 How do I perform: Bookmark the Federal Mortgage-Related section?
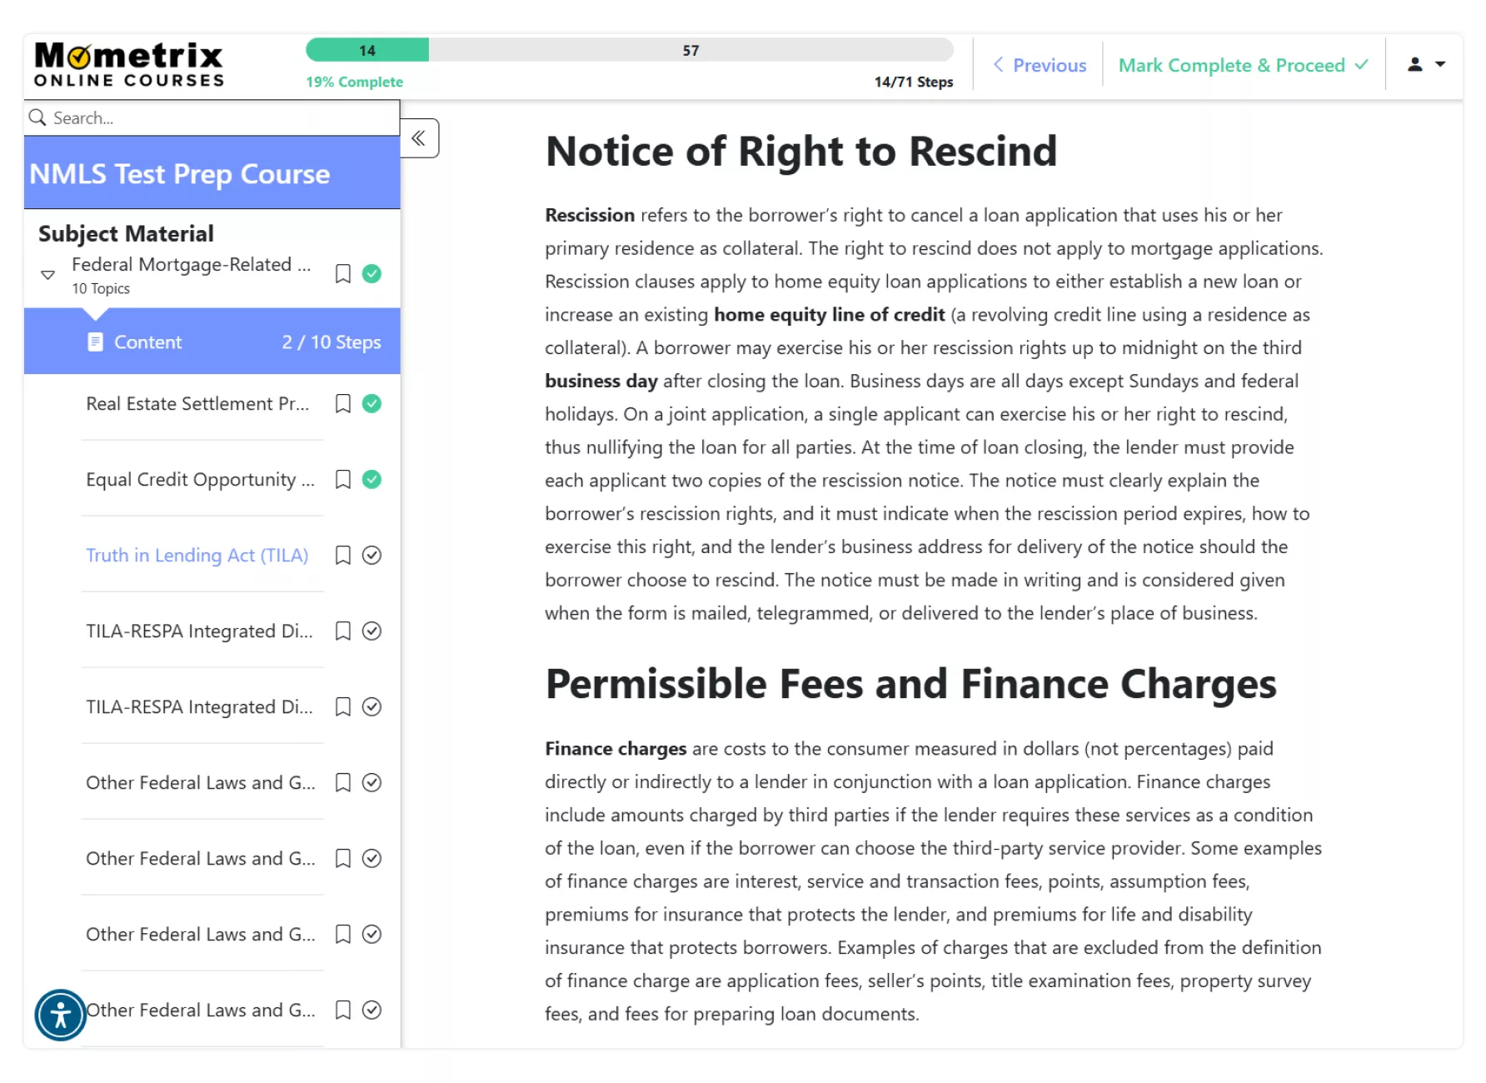342,274
